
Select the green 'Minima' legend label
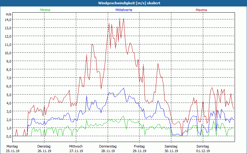(45, 10)
